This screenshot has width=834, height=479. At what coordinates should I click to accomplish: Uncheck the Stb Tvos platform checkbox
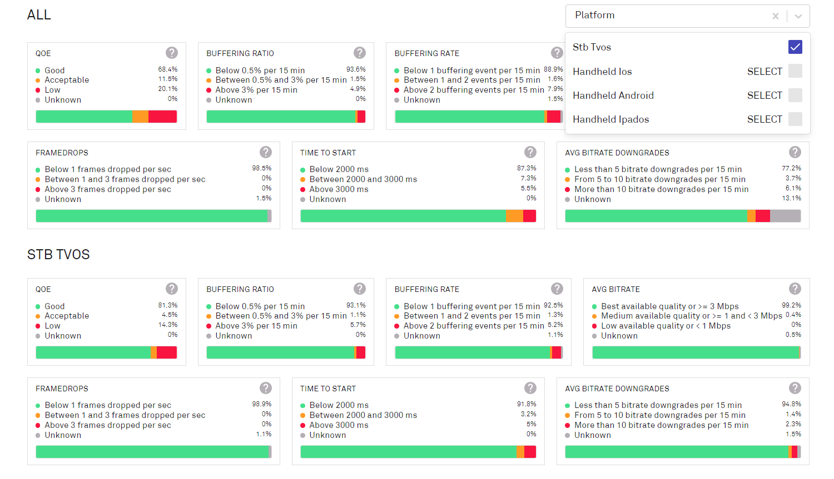(795, 47)
